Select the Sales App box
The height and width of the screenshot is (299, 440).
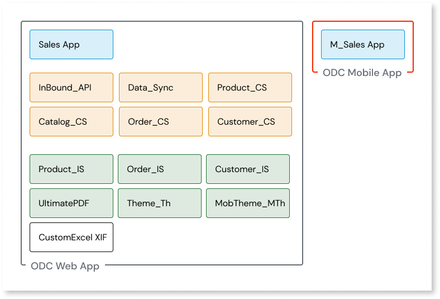(x=71, y=44)
